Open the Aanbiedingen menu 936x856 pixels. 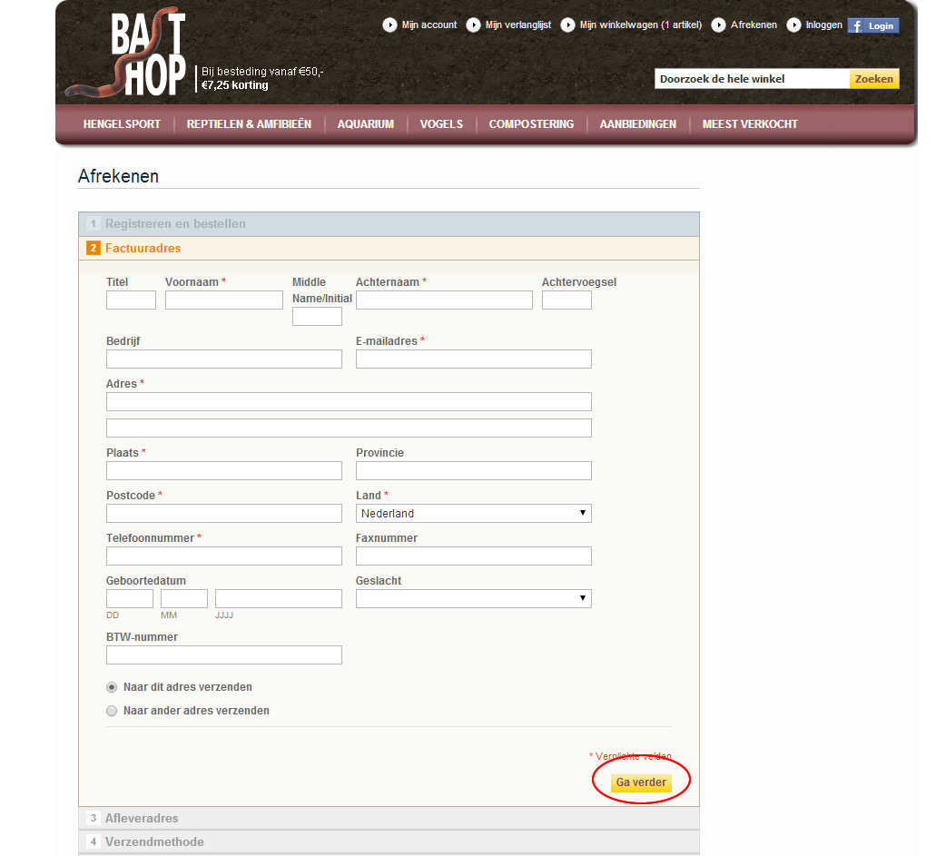pos(637,124)
